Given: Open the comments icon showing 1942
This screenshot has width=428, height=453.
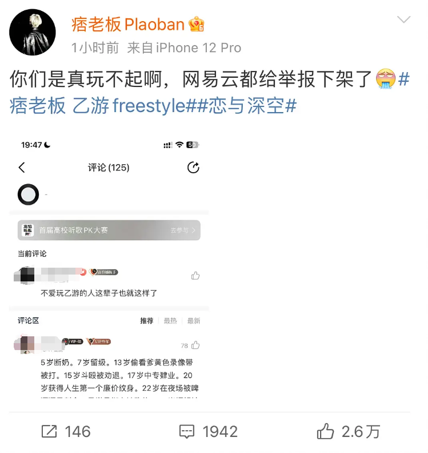Looking at the screenshot, I should [x=187, y=432].
